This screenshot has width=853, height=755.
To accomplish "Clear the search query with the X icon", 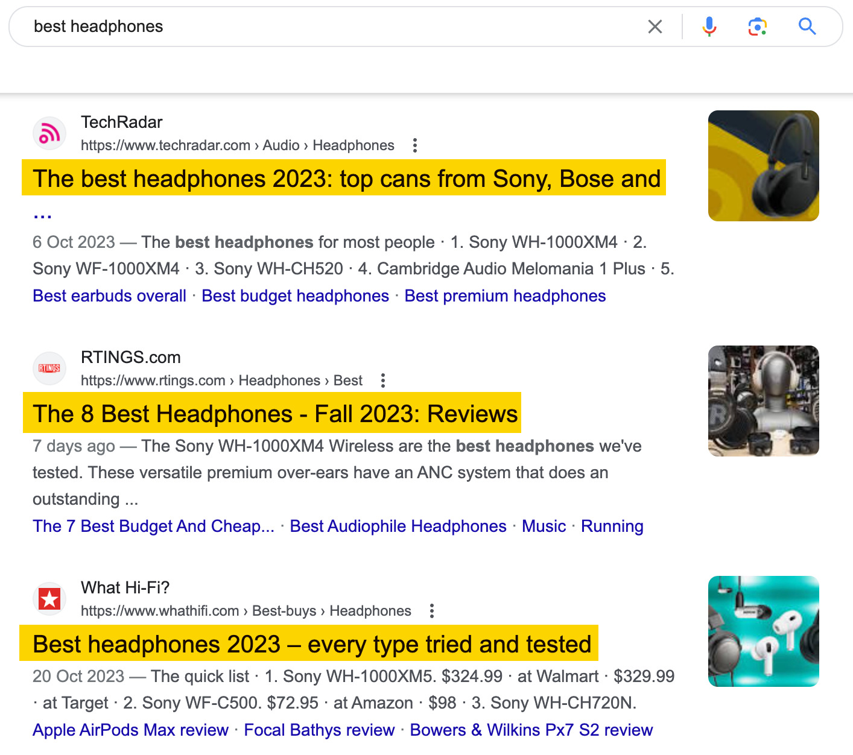I will 655,26.
